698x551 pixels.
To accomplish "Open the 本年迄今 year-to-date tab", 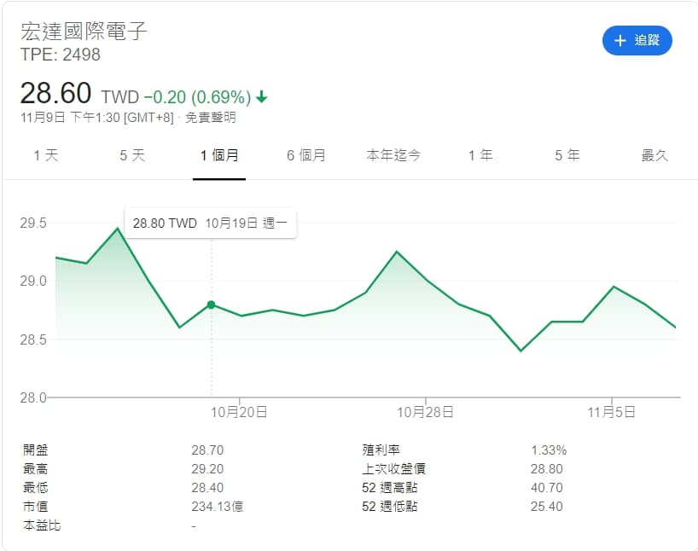I will [x=393, y=155].
